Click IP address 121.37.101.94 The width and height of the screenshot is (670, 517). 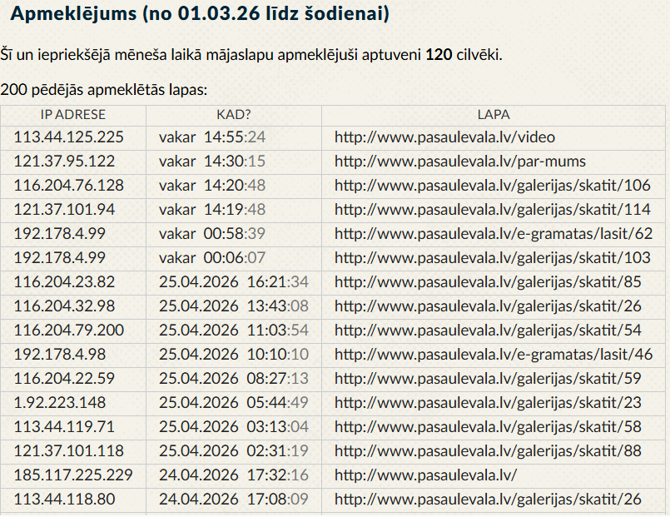[64, 209]
